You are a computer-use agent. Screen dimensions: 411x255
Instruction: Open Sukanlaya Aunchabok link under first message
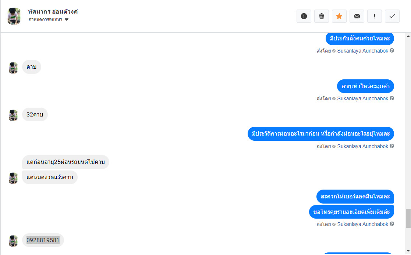(362, 51)
